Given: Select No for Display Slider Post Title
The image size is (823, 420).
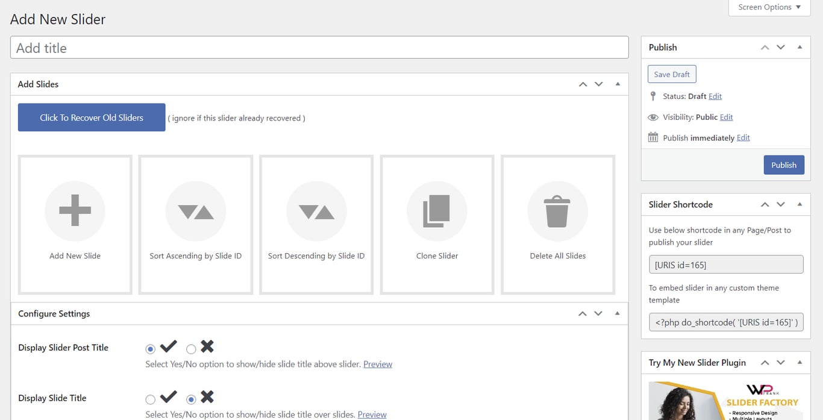Looking at the screenshot, I should 191,348.
